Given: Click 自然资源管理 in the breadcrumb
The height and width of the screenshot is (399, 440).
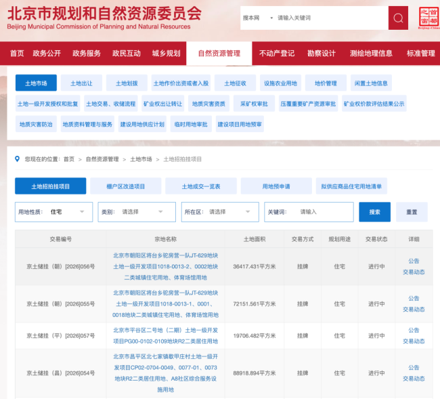Looking at the screenshot, I should (102, 159).
